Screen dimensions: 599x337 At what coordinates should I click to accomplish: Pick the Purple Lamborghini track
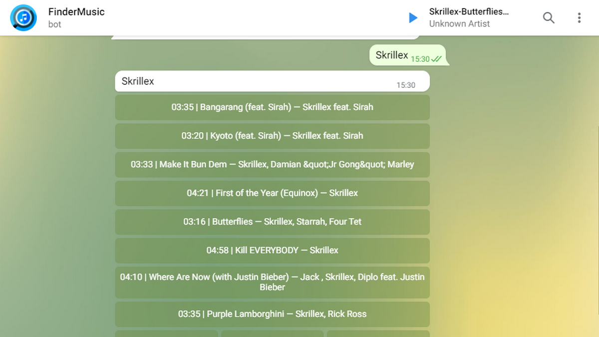click(x=273, y=314)
